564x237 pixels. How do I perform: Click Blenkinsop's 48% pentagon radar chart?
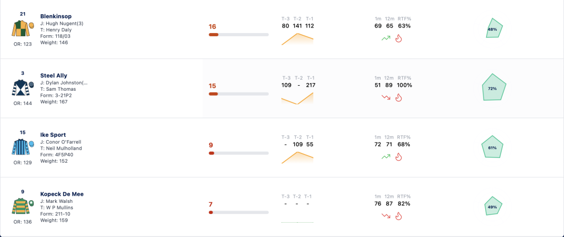493,29
